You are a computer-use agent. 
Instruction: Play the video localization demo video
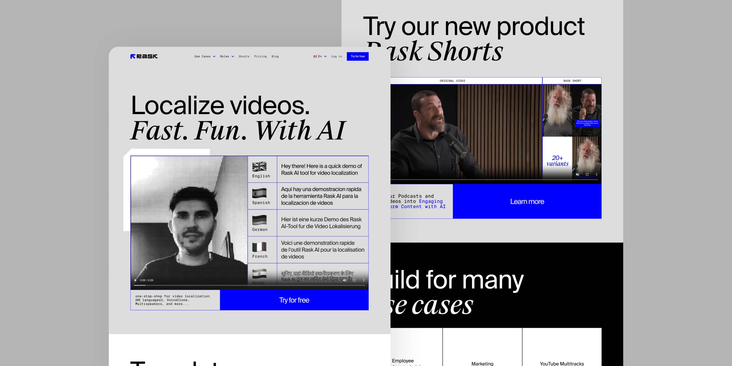tap(136, 280)
